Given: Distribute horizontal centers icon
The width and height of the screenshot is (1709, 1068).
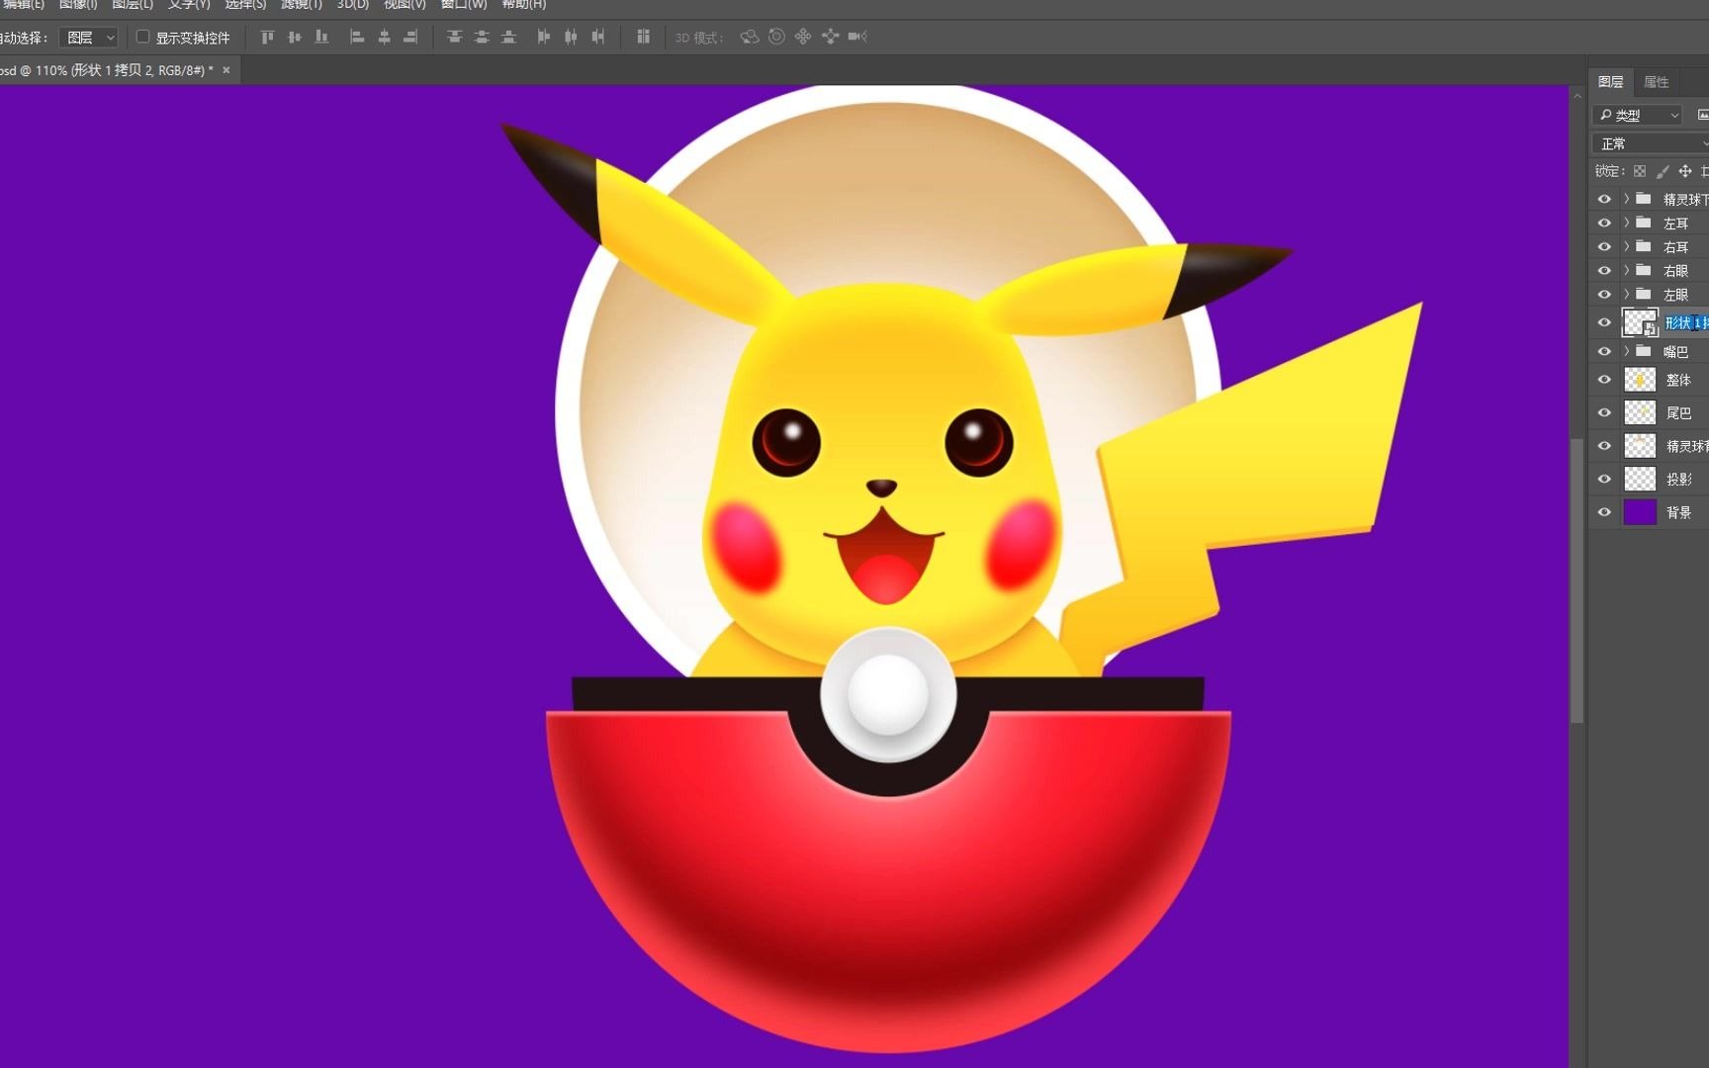Looking at the screenshot, I should click(x=571, y=37).
